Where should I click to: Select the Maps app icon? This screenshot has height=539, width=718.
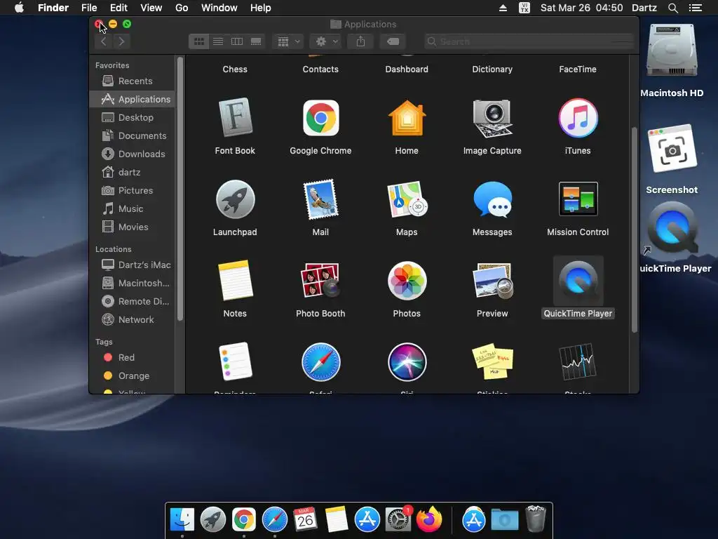click(x=407, y=199)
